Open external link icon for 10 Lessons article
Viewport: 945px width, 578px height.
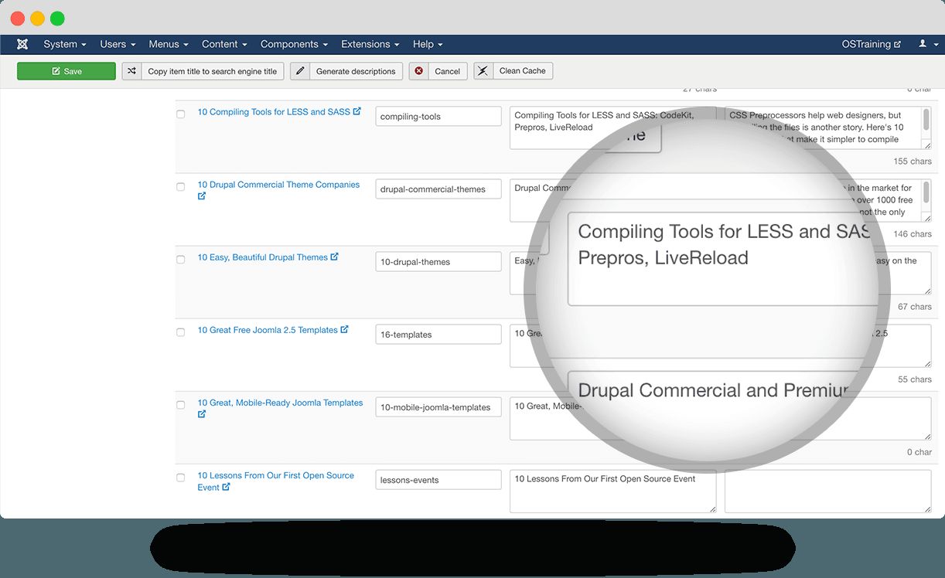(x=226, y=487)
